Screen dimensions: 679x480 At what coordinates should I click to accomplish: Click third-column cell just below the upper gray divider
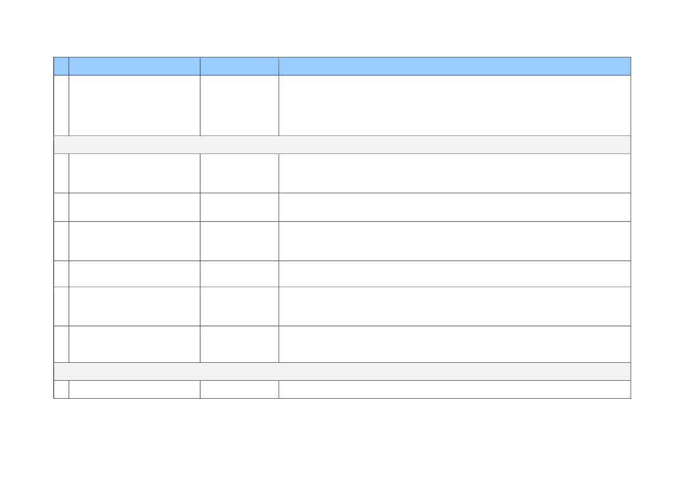tap(239, 173)
